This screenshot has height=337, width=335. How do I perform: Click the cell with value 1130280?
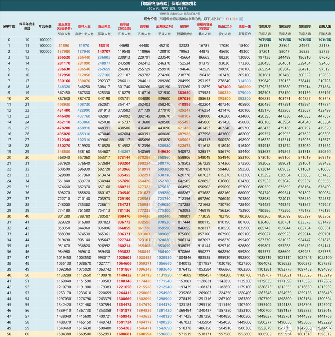[x=64, y=275]
